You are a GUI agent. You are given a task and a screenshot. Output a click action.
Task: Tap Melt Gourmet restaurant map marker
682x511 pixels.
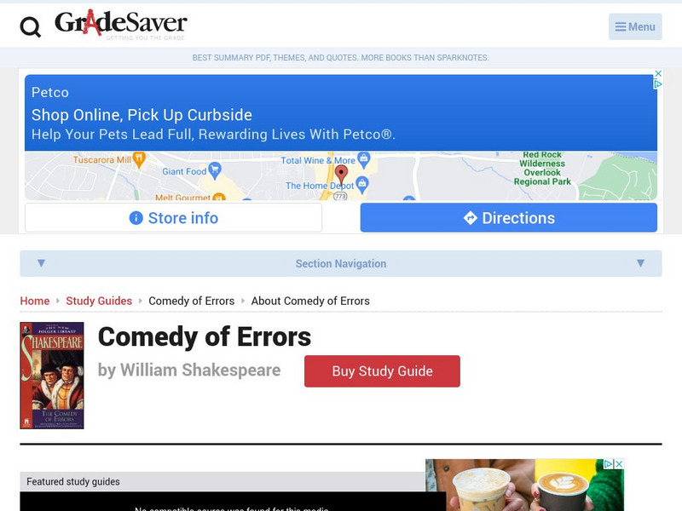point(219,197)
